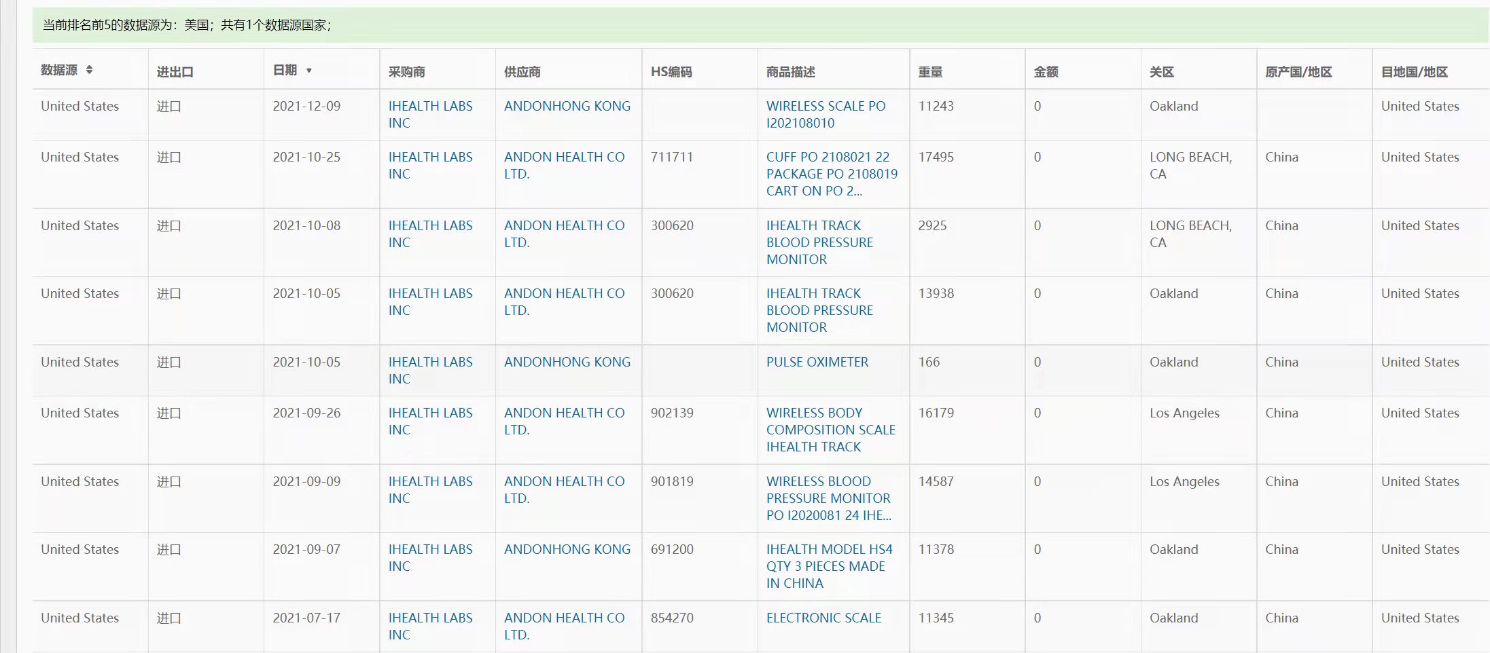This screenshot has width=1490, height=653.
Task: Open supplier ANDON HEALTH CO LTD. in 13938 weight row
Action: (x=564, y=302)
